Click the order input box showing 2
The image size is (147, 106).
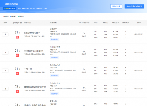click(x=5, y=53)
